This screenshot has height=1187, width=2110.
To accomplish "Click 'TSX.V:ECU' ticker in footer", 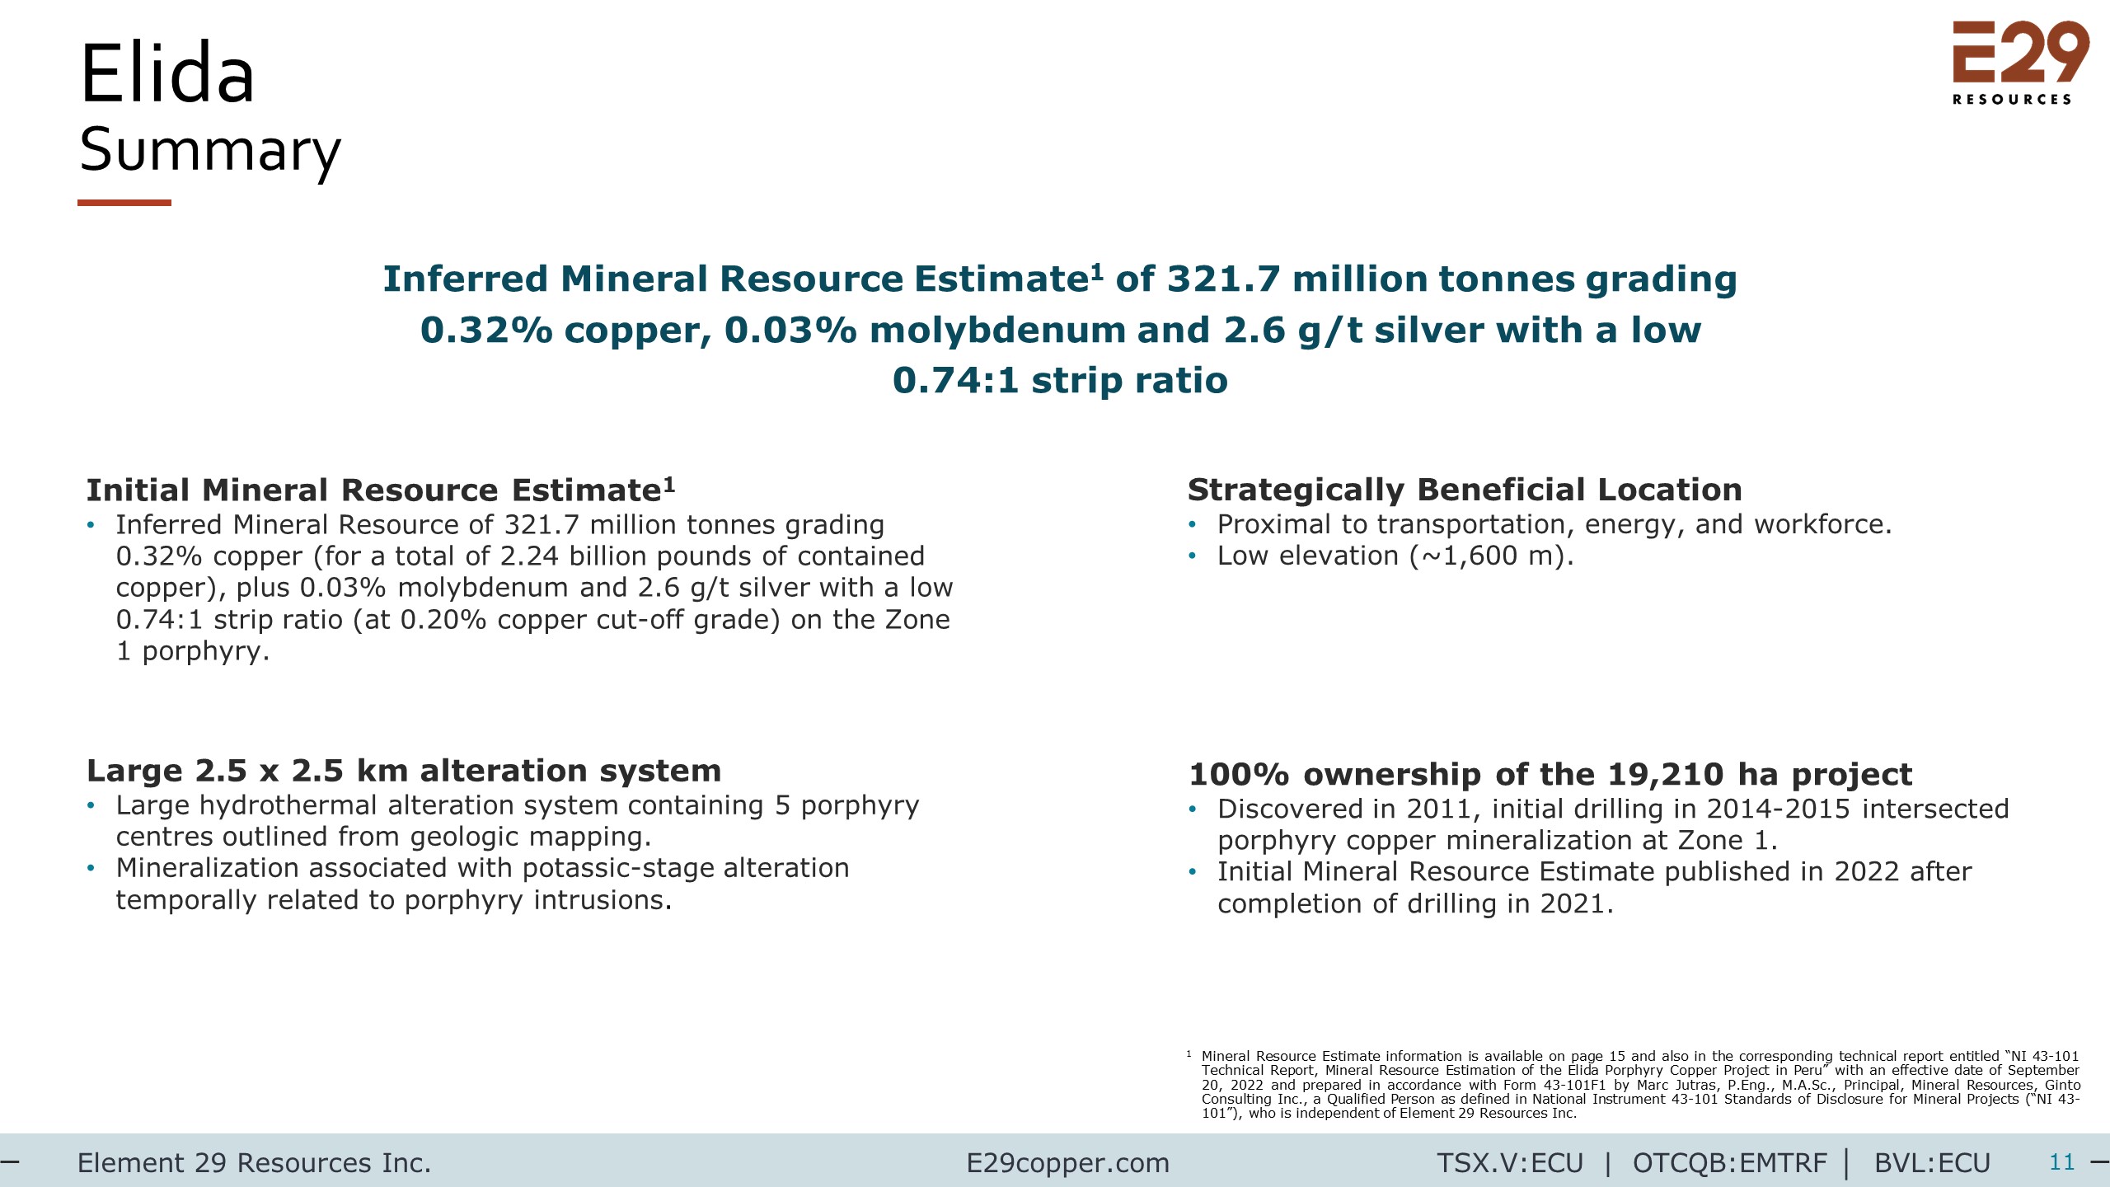I will [x=1510, y=1163].
